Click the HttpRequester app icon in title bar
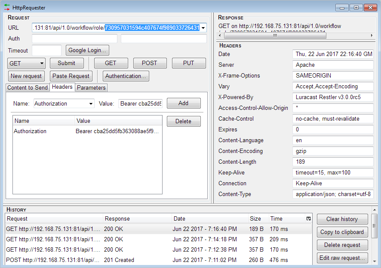Viewport: 381px width, 268px height. (7, 7)
